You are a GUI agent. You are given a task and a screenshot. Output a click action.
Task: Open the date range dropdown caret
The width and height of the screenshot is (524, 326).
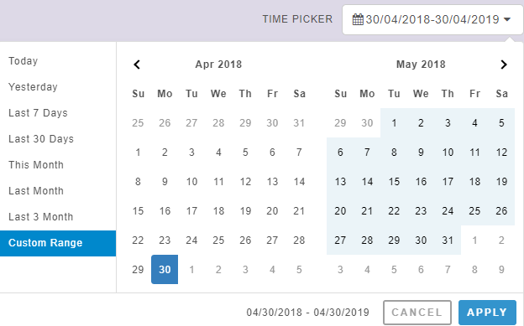[507, 19]
